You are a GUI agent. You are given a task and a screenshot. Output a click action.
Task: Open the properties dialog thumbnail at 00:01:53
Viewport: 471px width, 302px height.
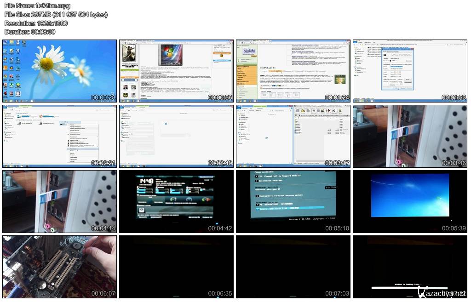tap(410, 71)
